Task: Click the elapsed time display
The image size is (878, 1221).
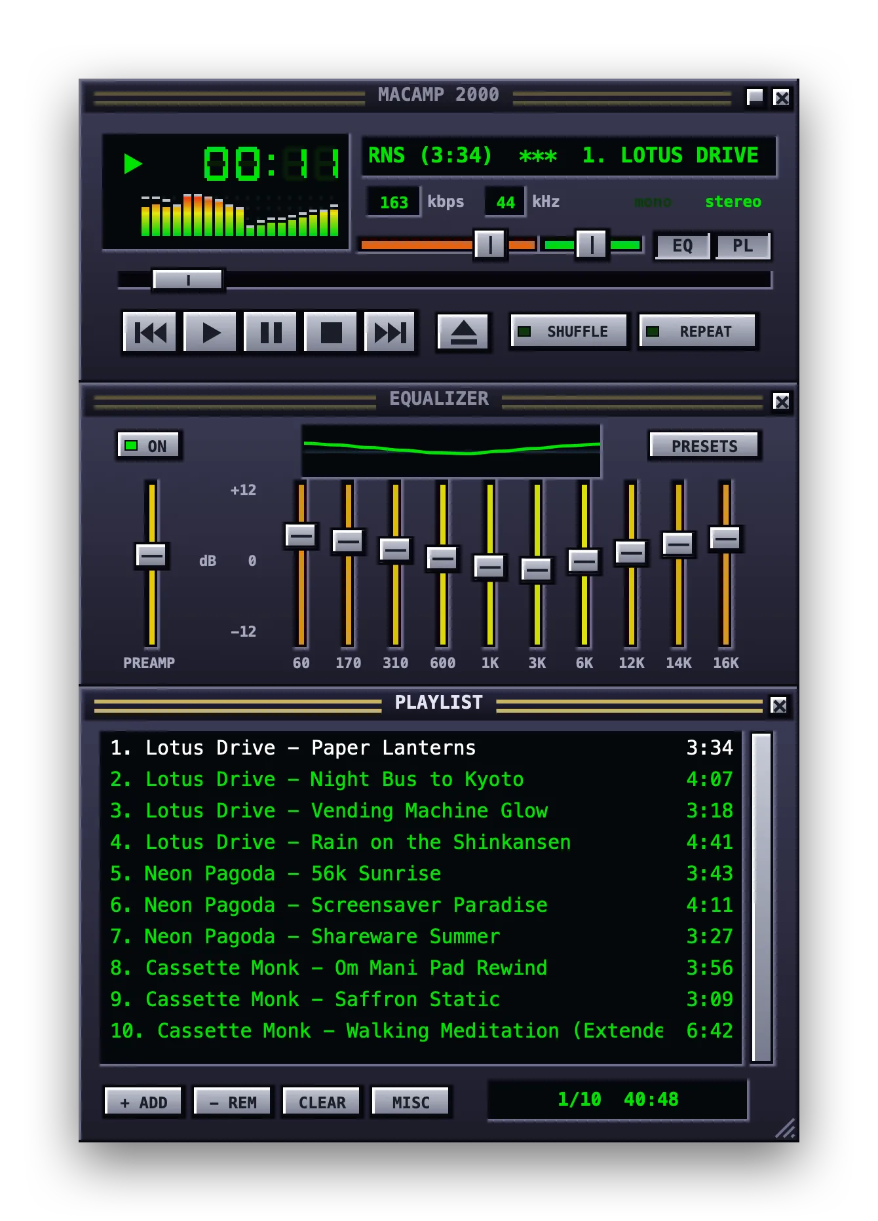Action: coord(272,163)
